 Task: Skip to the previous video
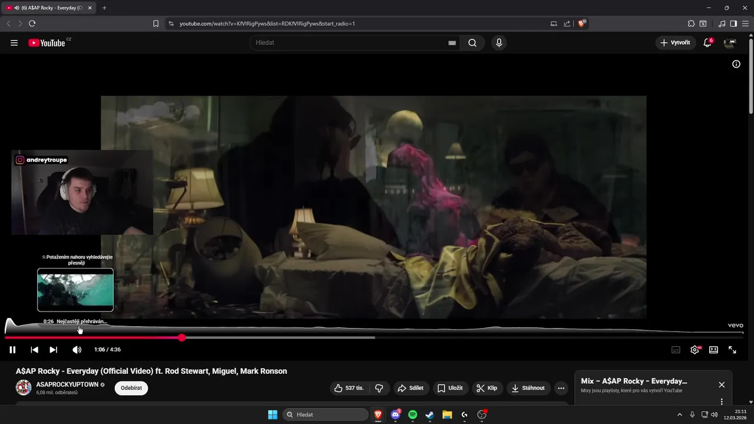coord(34,350)
